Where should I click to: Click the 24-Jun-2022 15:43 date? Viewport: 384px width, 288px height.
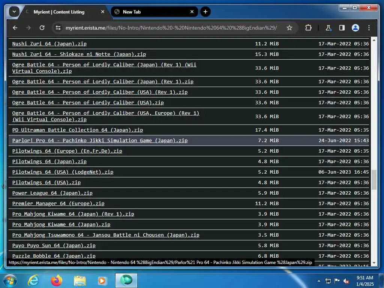343,141
